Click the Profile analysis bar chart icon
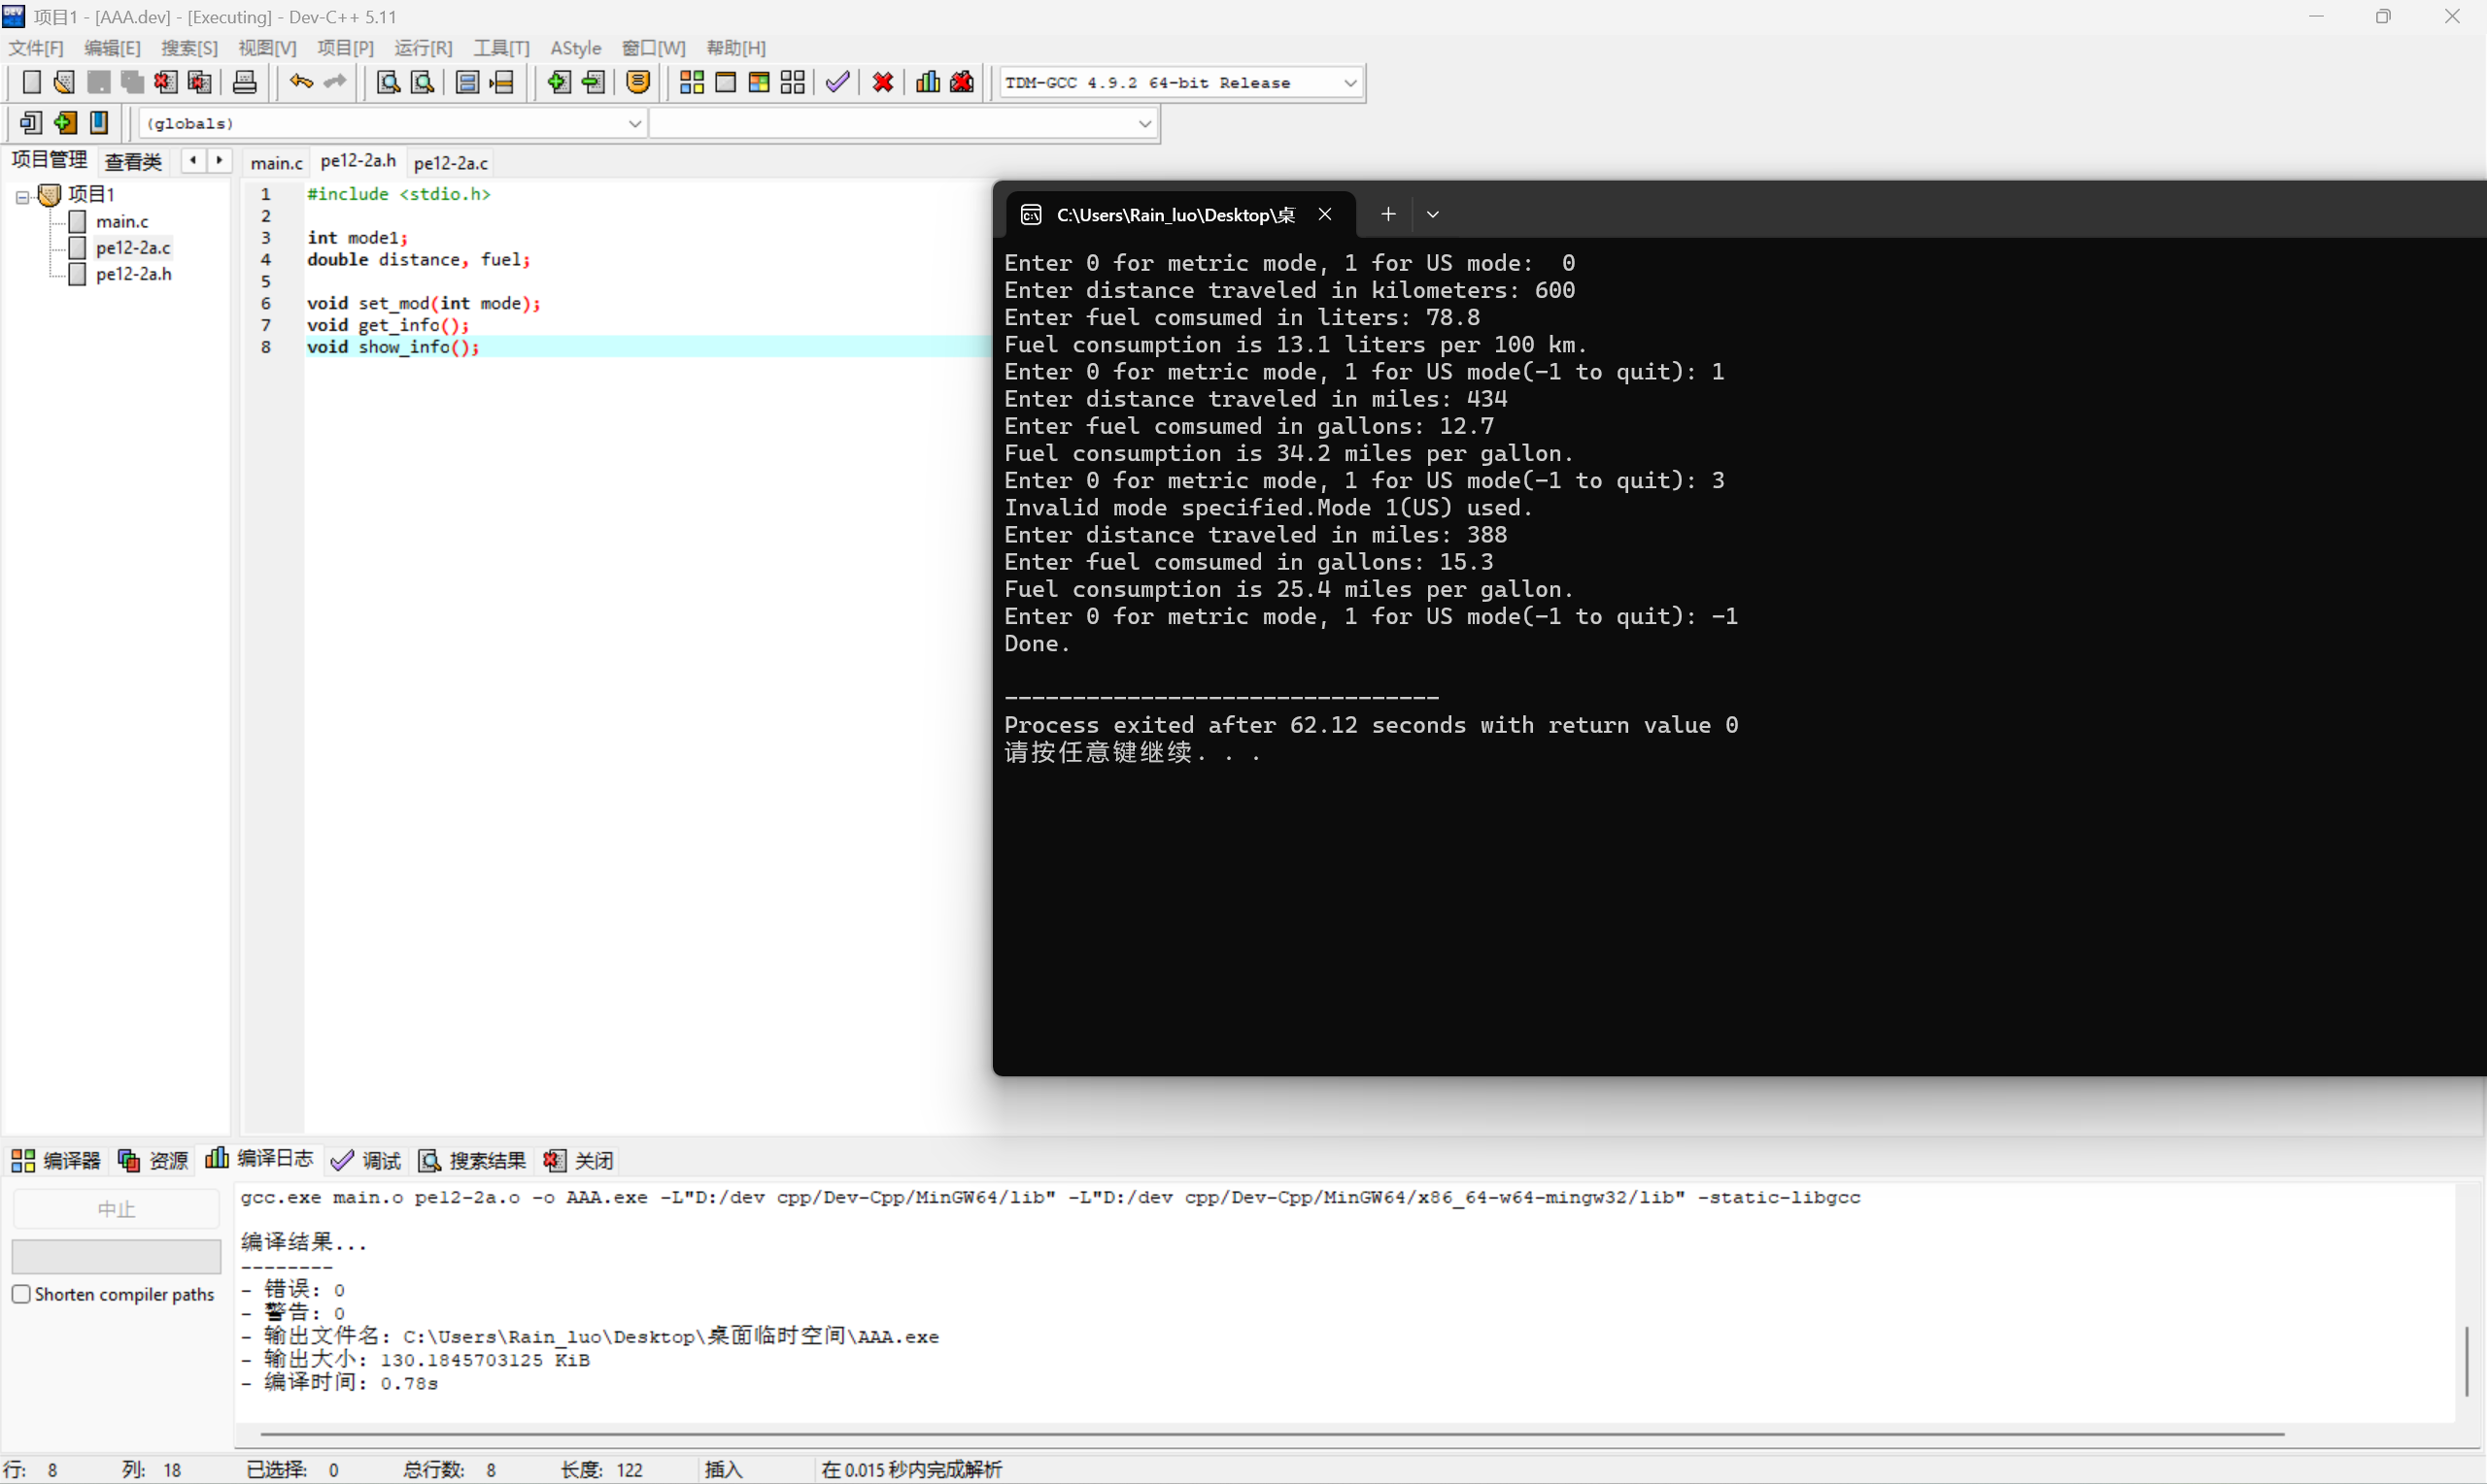Viewport: 2487px width, 1484px height. [928, 82]
